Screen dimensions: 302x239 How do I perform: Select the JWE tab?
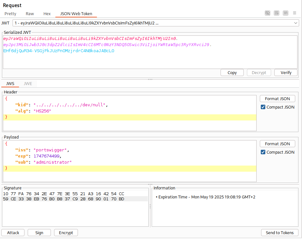coord(28,84)
